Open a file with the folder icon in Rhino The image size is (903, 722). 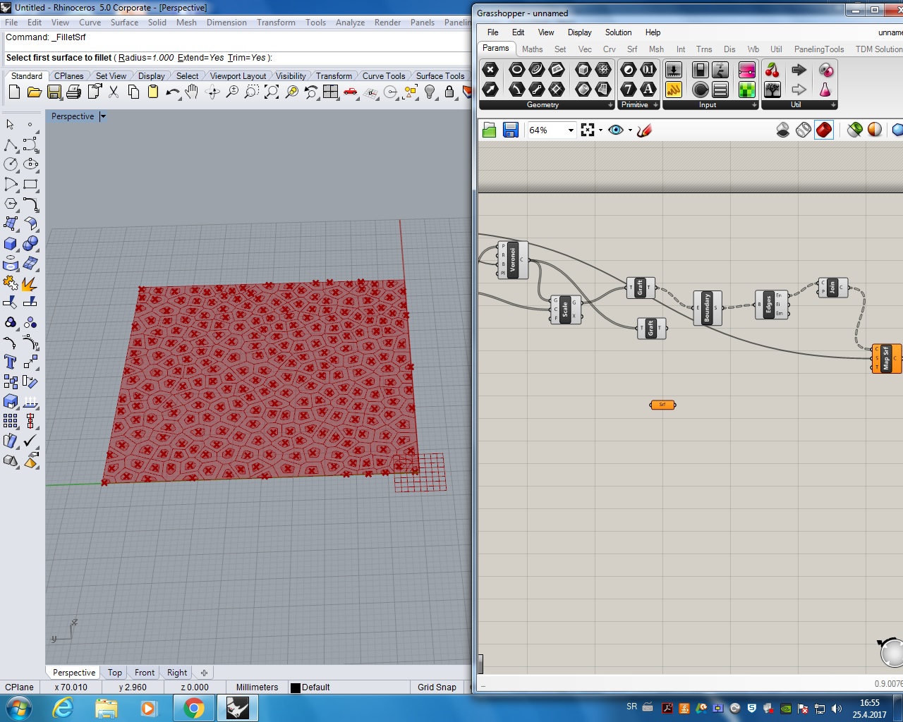34,92
